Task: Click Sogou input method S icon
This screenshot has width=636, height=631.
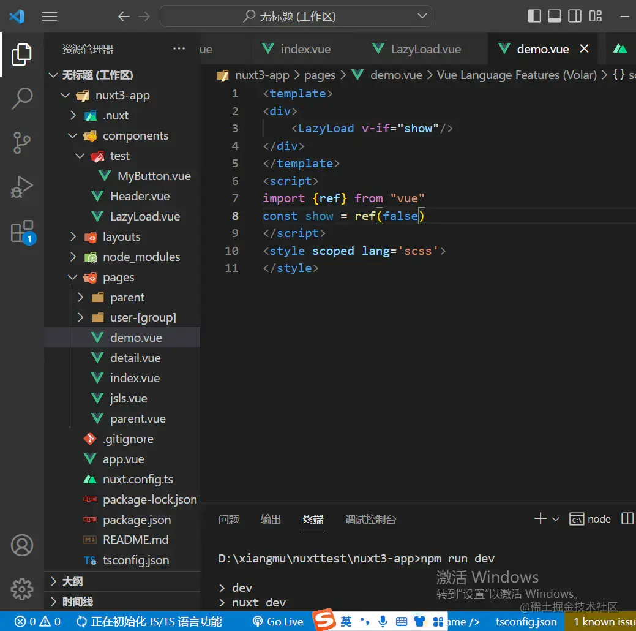Action: (x=324, y=619)
